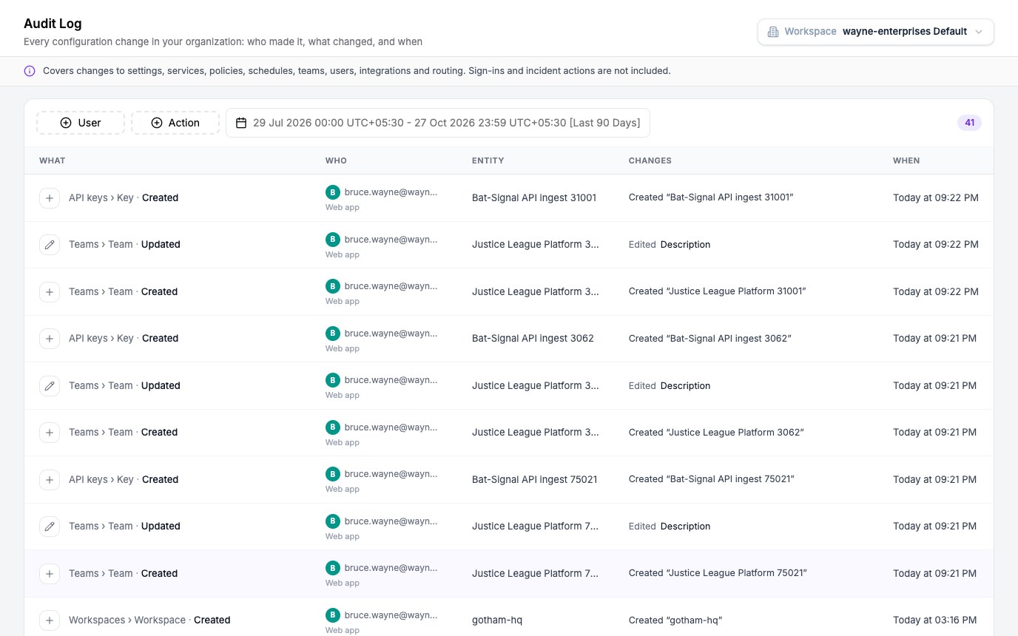
Task: Click change text Created "Bat-Signal API ingest 75021"
Action: pyautogui.click(x=712, y=479)
